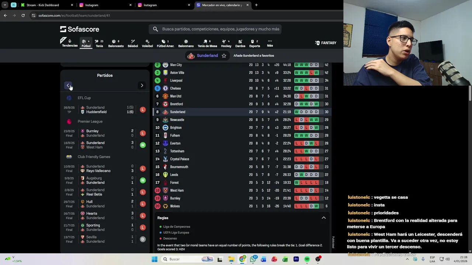Open the Club Friendly Games link
The image size is (472, 265).
click(94, 157)
